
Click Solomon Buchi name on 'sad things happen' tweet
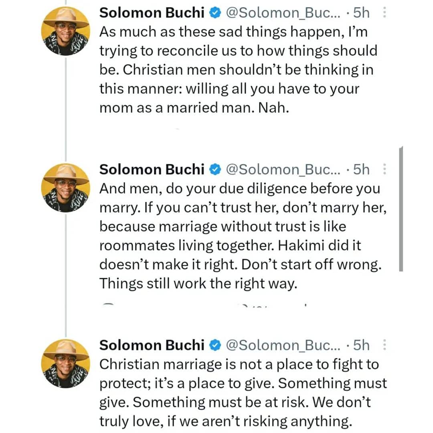tap(152, 13)
